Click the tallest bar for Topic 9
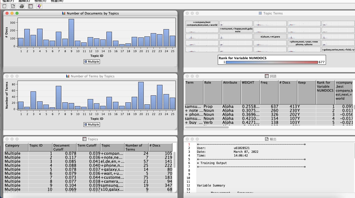Image resolution: width=355 pixels, height=198 pixels. tap(71, 33)
